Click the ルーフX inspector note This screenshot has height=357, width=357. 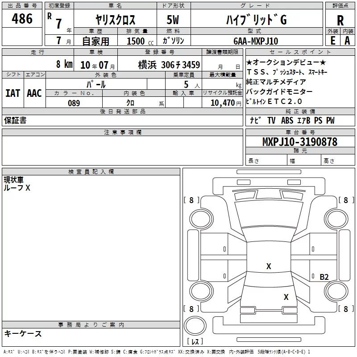tap(17, 188)
